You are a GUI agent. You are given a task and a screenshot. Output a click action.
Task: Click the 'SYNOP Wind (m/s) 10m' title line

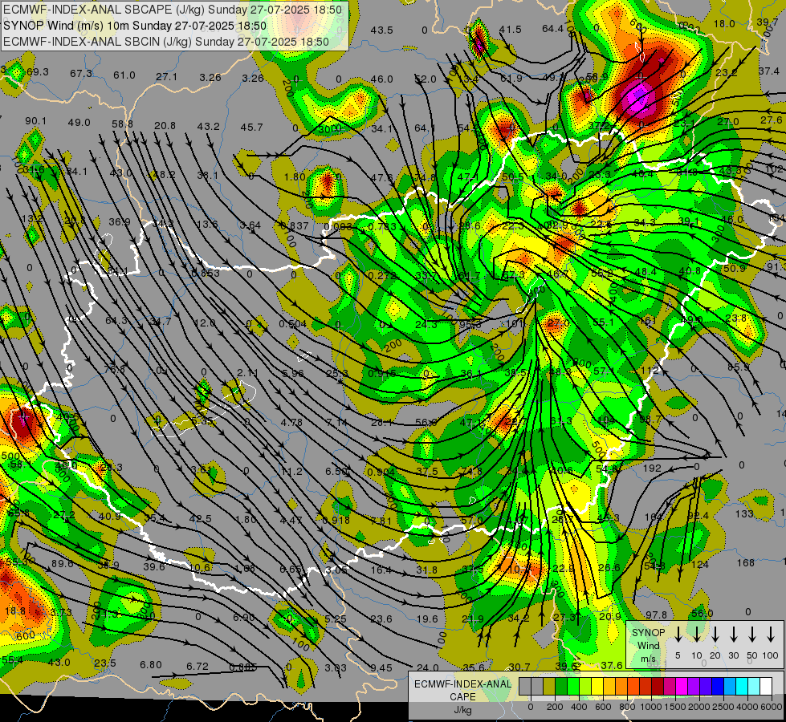[135, 26]
